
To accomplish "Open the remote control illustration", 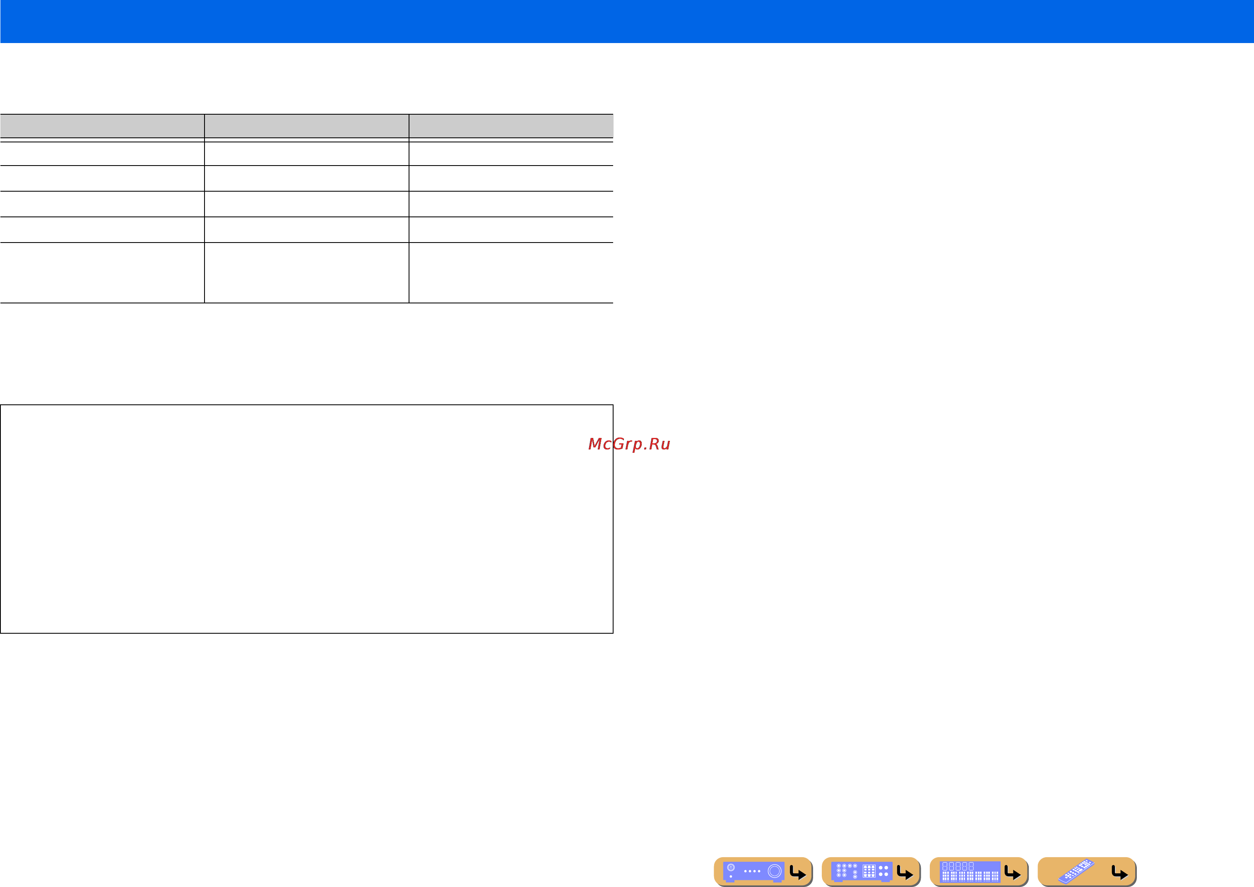I will [x=1076, y=872].
